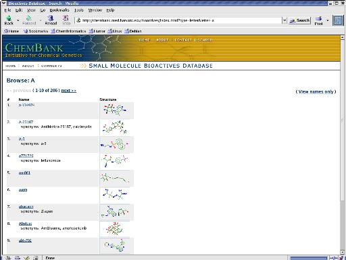
Task: Expand the Back button history arrow
Action: tap(18, 20)
